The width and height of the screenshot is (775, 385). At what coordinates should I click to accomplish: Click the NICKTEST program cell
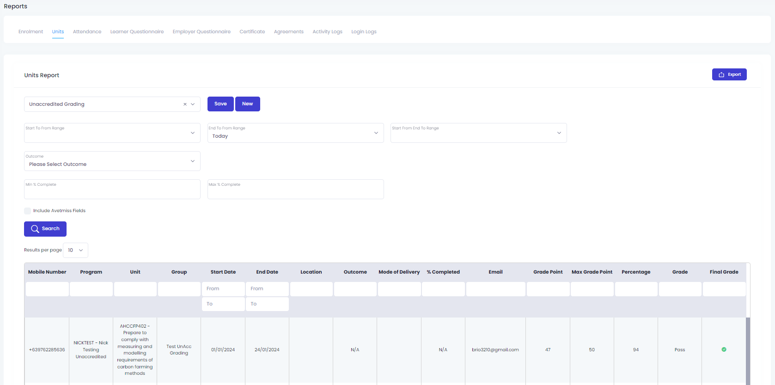point(91,350)
